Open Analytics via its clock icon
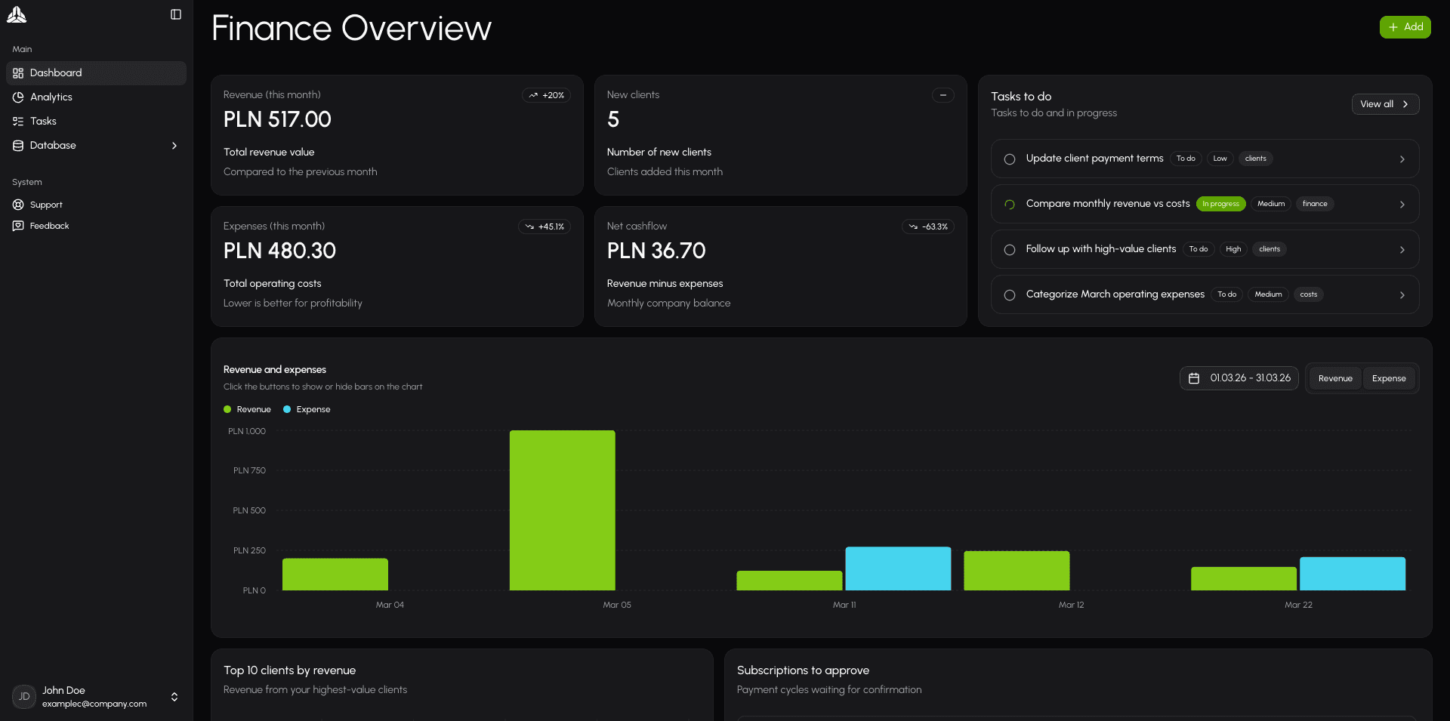This screenshot has height=721, width=1450. 18,97
